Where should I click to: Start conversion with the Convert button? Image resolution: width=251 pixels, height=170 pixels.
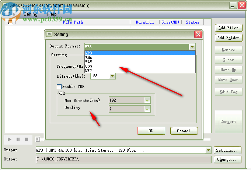[x=229, y=121]
